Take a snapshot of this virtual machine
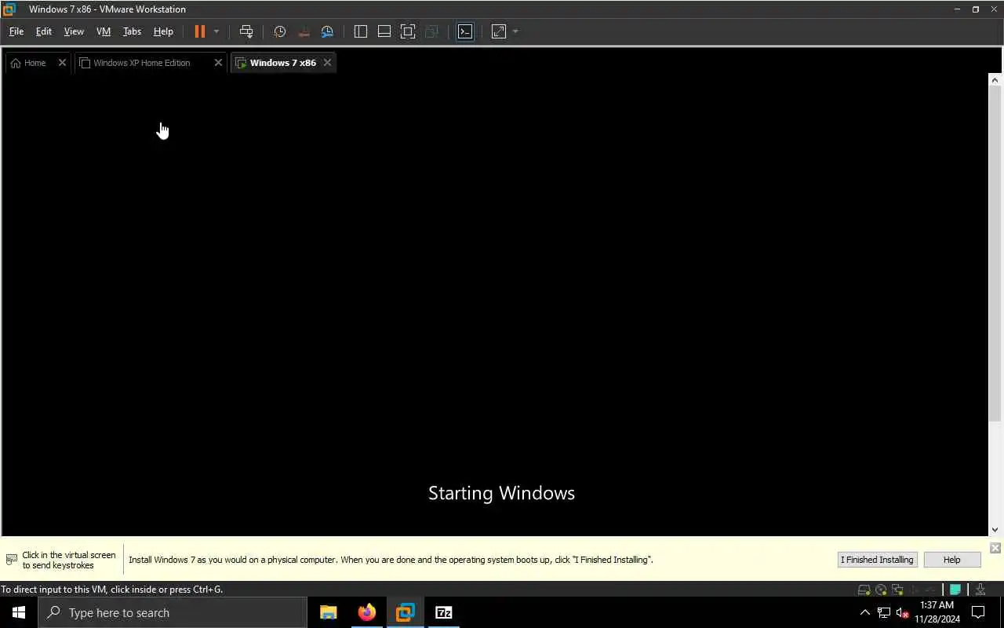This screenshot has width=1004, height=628. coord(279,31)
